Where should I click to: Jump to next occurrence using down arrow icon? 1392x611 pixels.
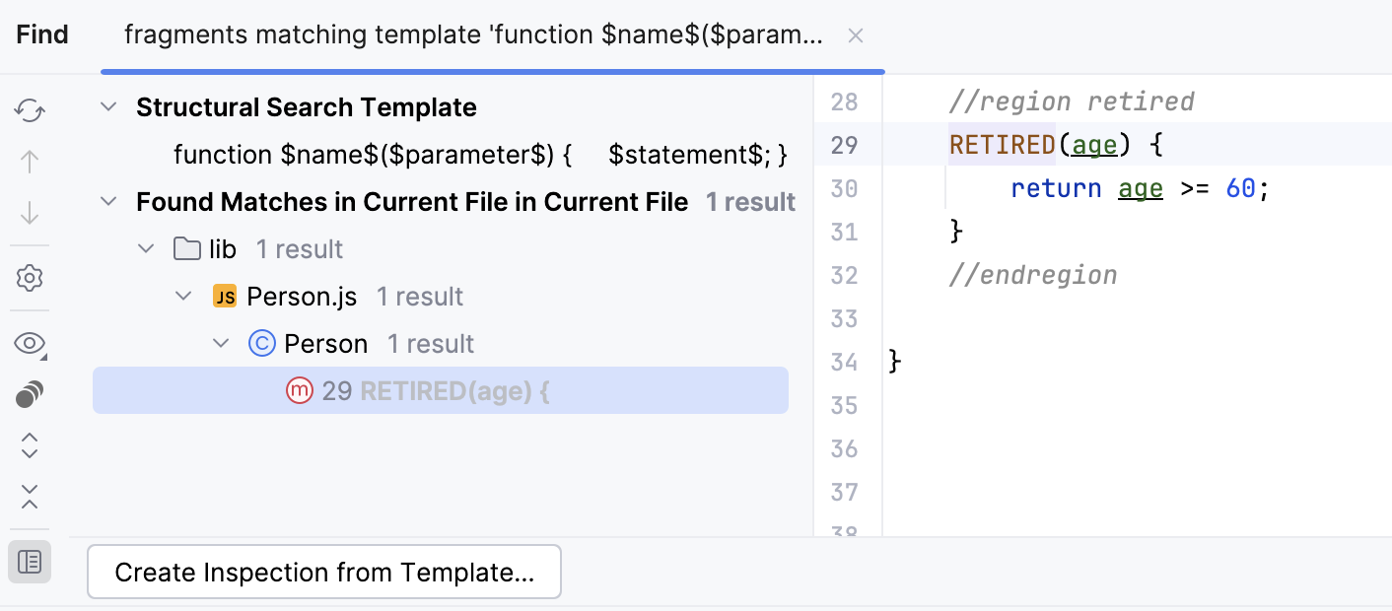(x=29, y=212)
